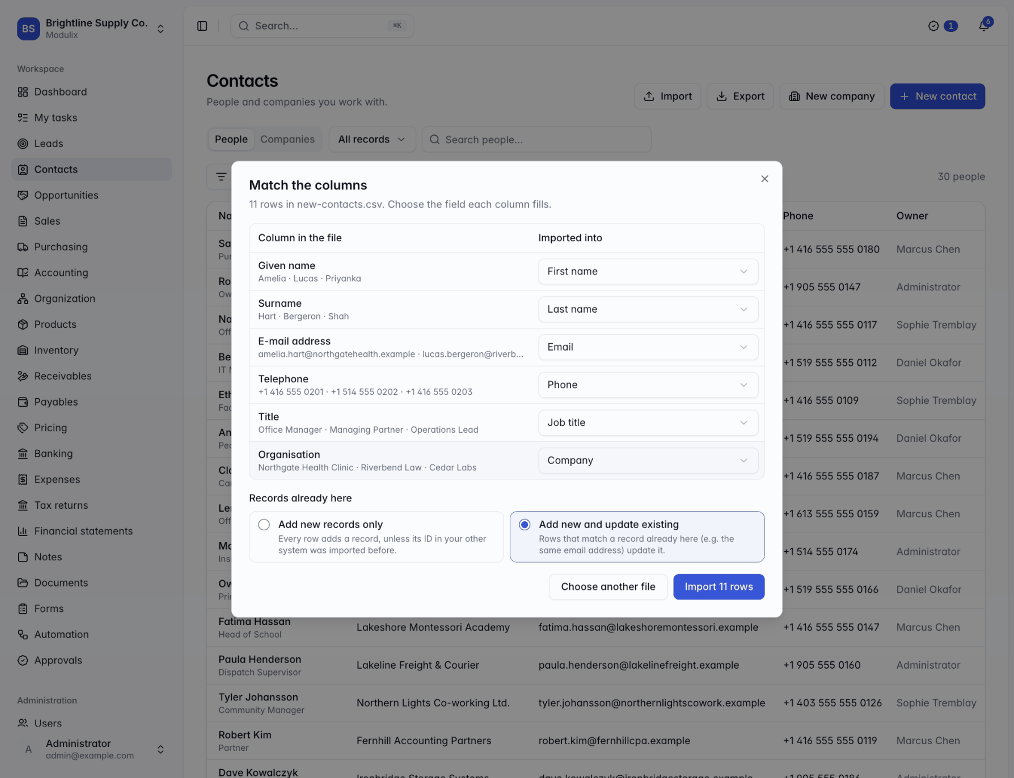Expand the All records filter dropdown
This screenshot has height=778, width=1014.
(372, 139)
